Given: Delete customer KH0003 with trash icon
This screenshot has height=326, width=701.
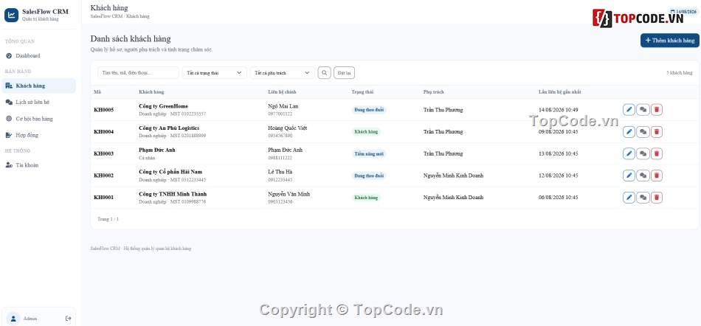Looking at the screenshot, I should [x=656, y=153].
